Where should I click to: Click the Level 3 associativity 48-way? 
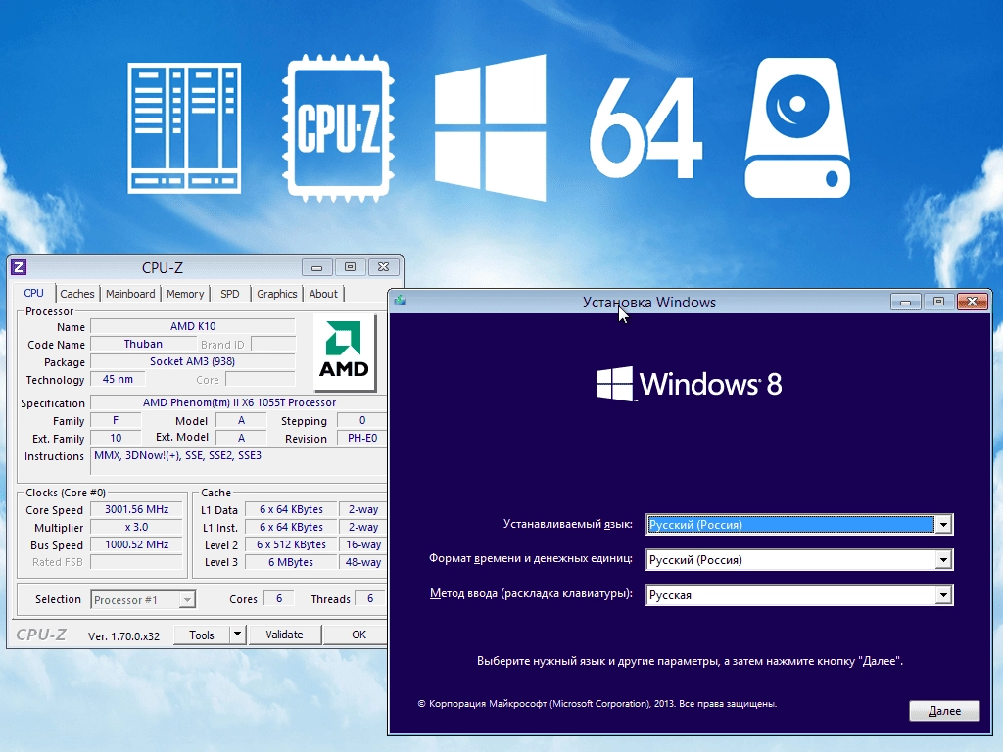(362, 562)
